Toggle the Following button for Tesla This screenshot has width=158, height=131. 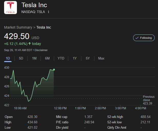pyautogui.click(x=144, y=38)
